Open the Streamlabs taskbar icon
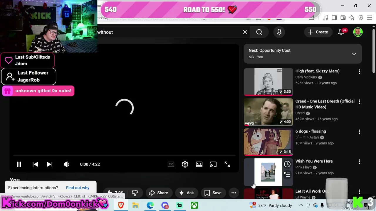 179,205
